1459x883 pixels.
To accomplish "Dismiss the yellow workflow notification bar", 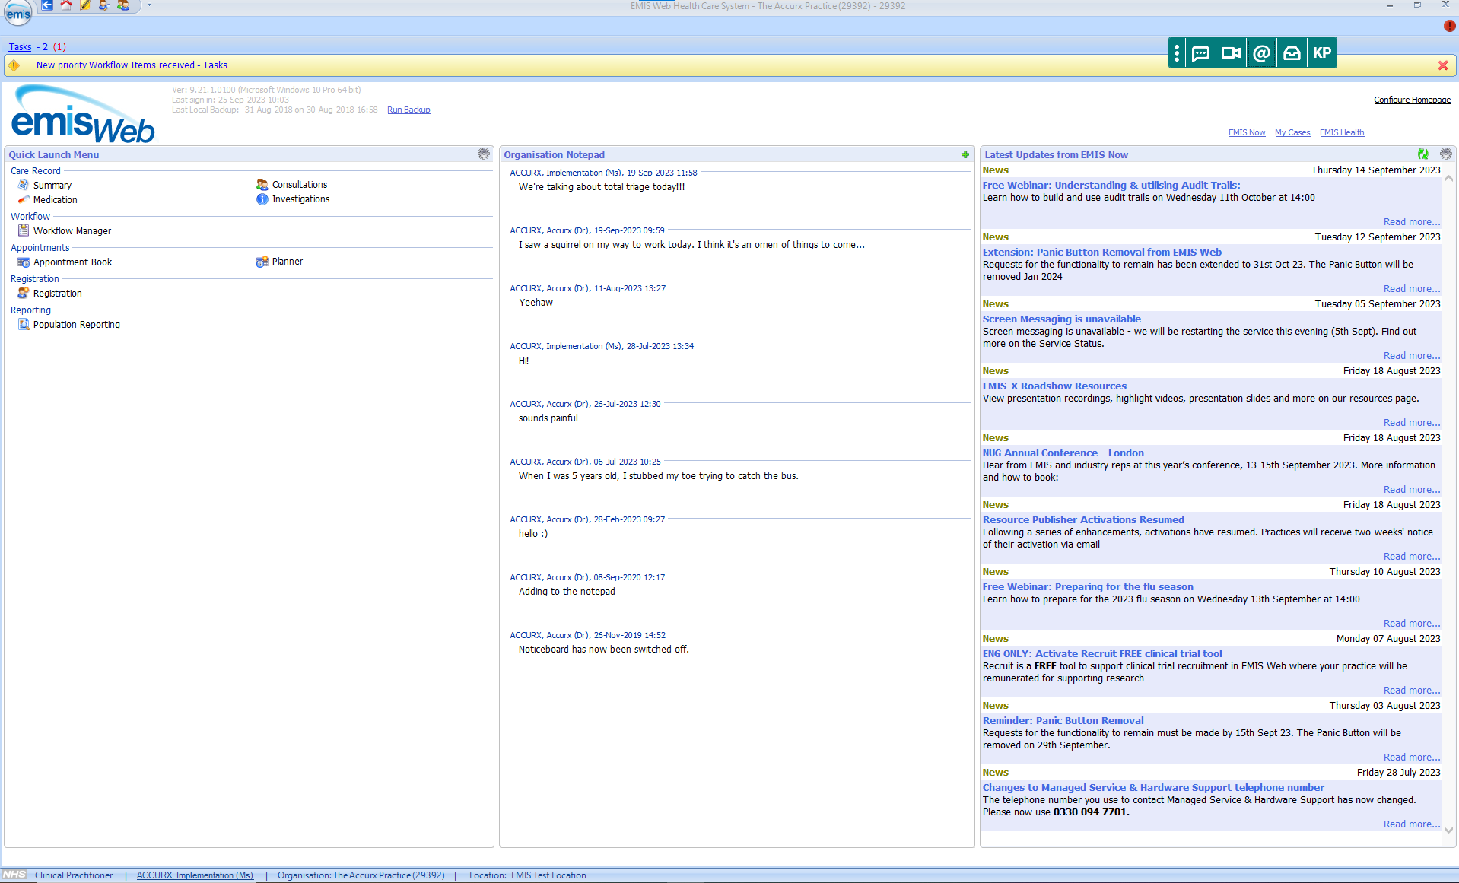I will tap(1442, 65).
